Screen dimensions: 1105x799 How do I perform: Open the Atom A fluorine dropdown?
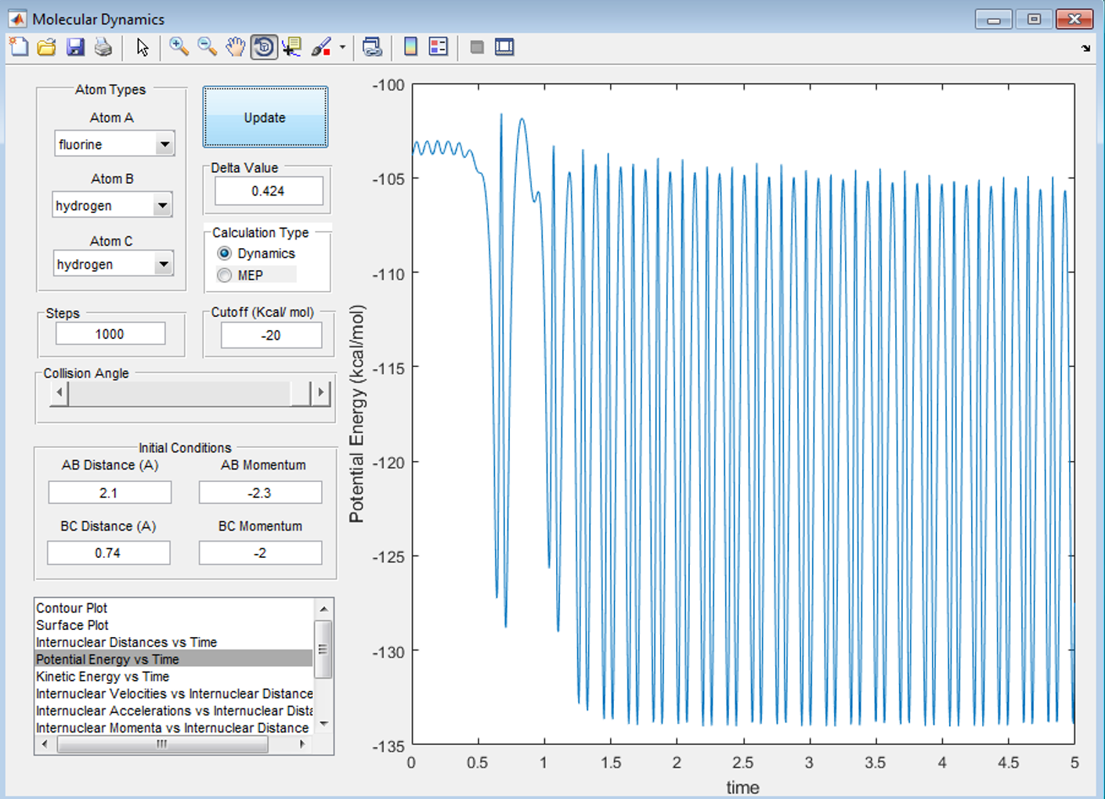pos(164,144)
